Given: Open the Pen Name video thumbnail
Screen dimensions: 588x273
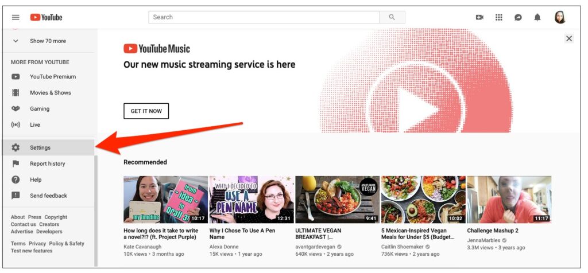Looking at the screenshot, I should pos(252,200).
